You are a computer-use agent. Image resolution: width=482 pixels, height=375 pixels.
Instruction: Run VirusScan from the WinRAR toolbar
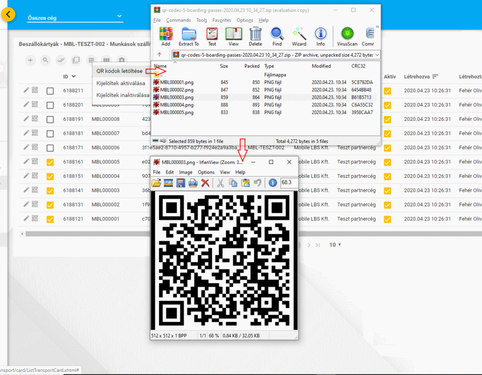(347, 36)
